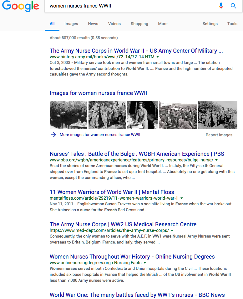Screen dimensions: 243x299
Task: Open The Army Nurse Corps in World War II result
Action: (x=136, y=51)
